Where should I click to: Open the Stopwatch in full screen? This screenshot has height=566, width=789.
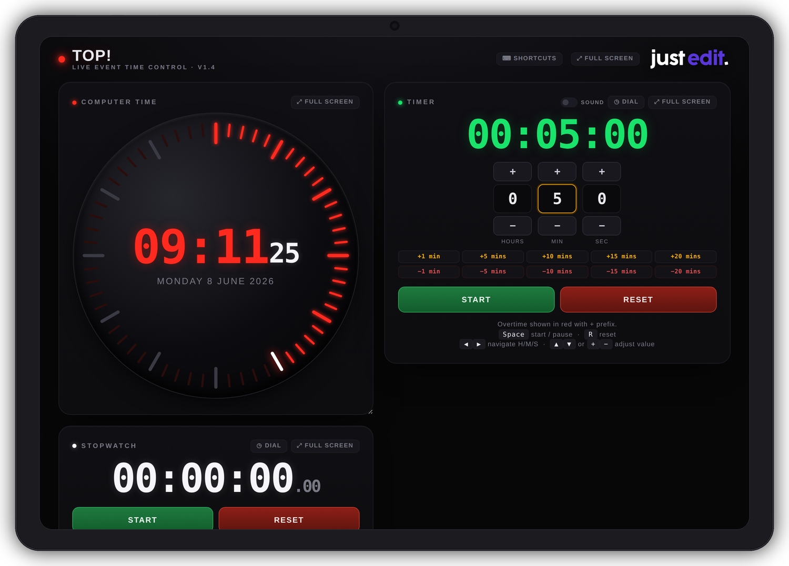click(325, 446)
